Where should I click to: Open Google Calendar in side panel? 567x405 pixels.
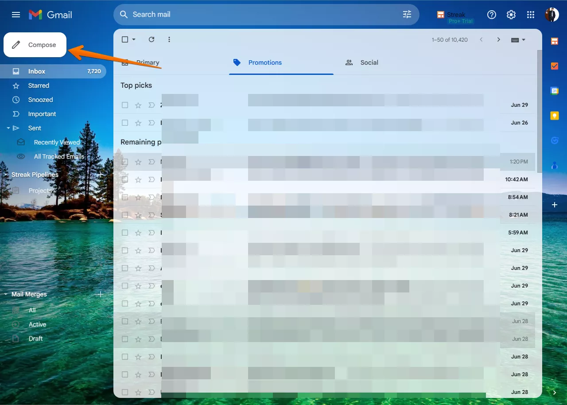pyautogui.click(x=554, y=91)
